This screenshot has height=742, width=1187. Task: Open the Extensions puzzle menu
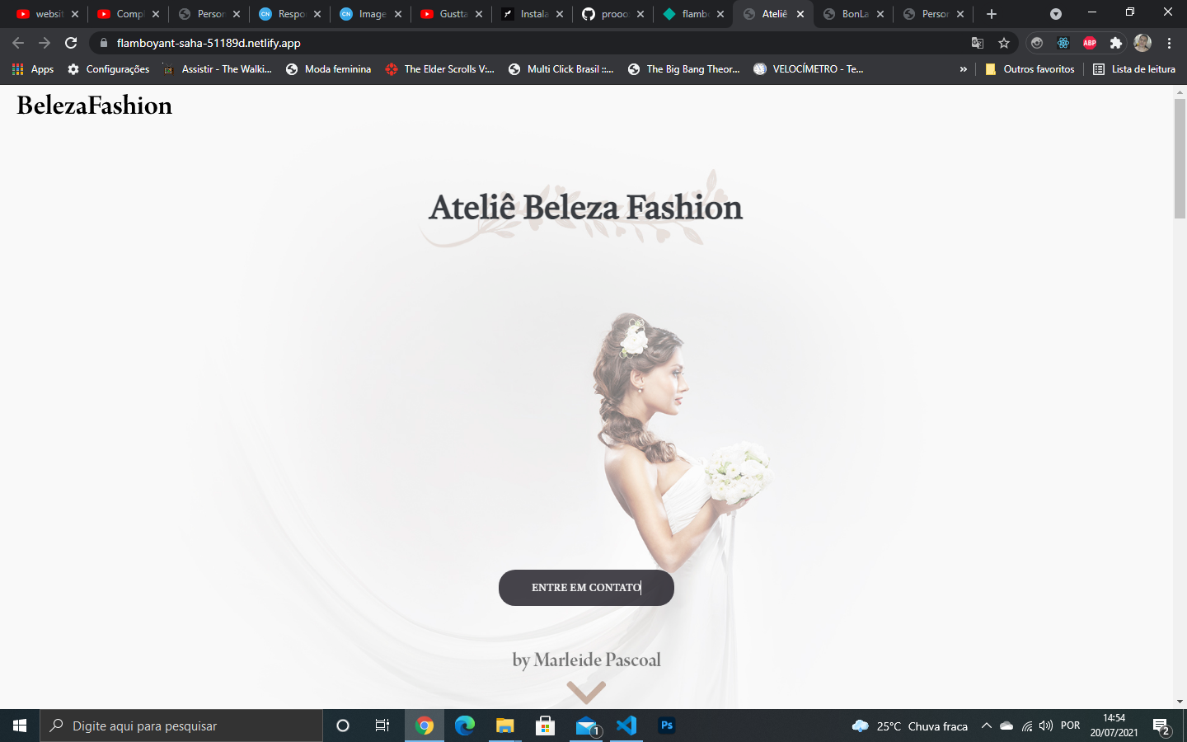[x=1116, y=43]
